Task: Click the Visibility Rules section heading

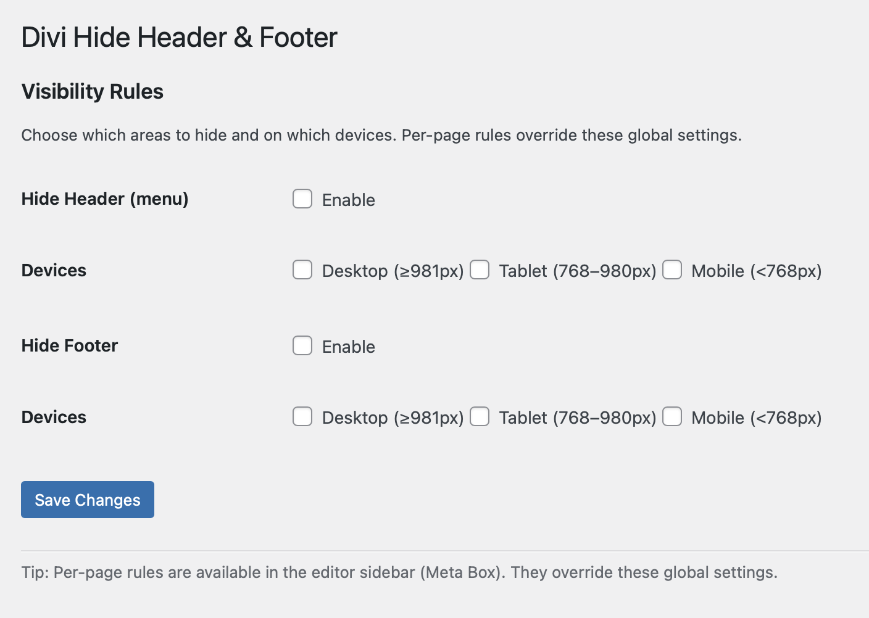Action: click(x=93, y=92)
